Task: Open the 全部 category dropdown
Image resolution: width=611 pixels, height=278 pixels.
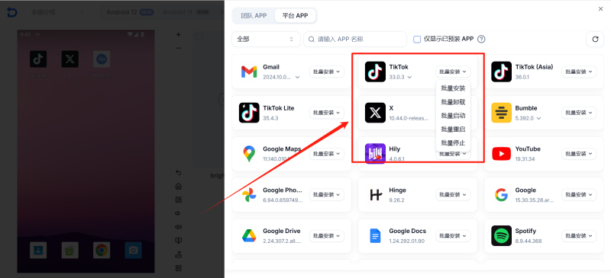Action: pyautogui.click(x=266, y=40)
